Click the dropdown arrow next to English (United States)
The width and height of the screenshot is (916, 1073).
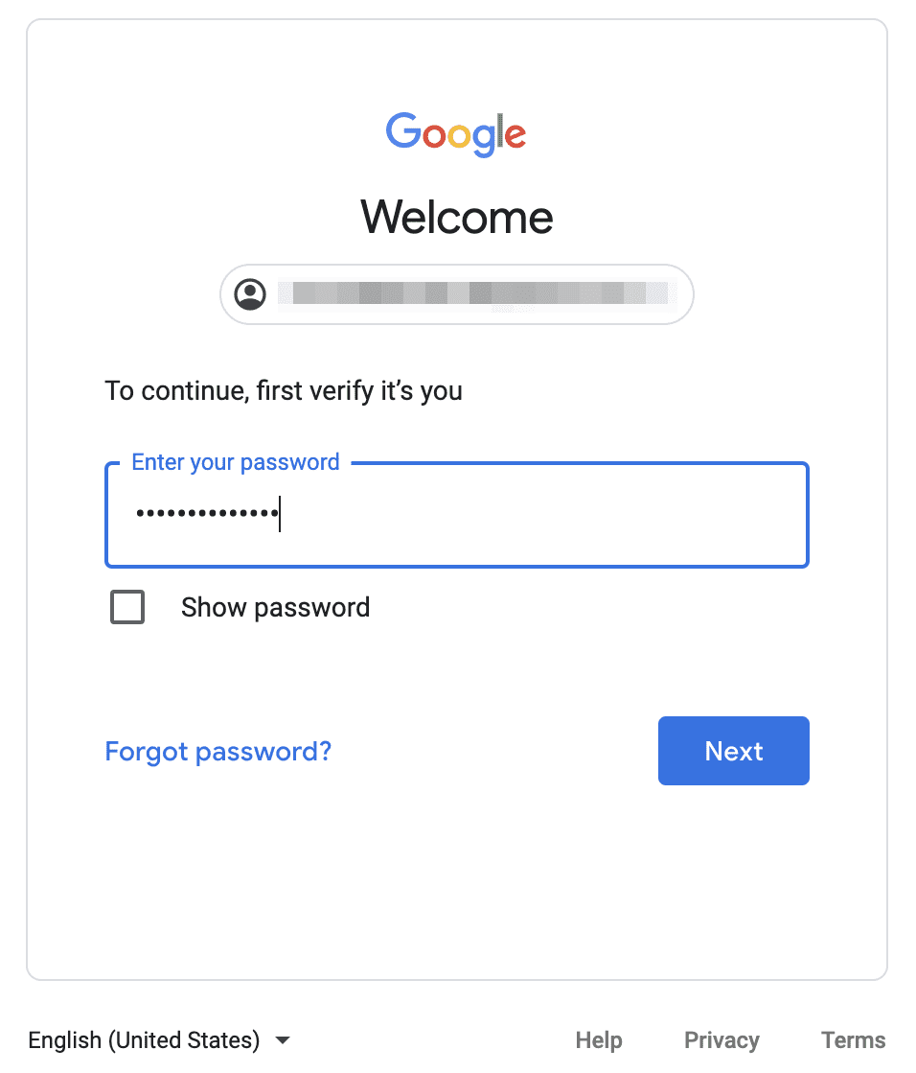(x=283, y=1039)
